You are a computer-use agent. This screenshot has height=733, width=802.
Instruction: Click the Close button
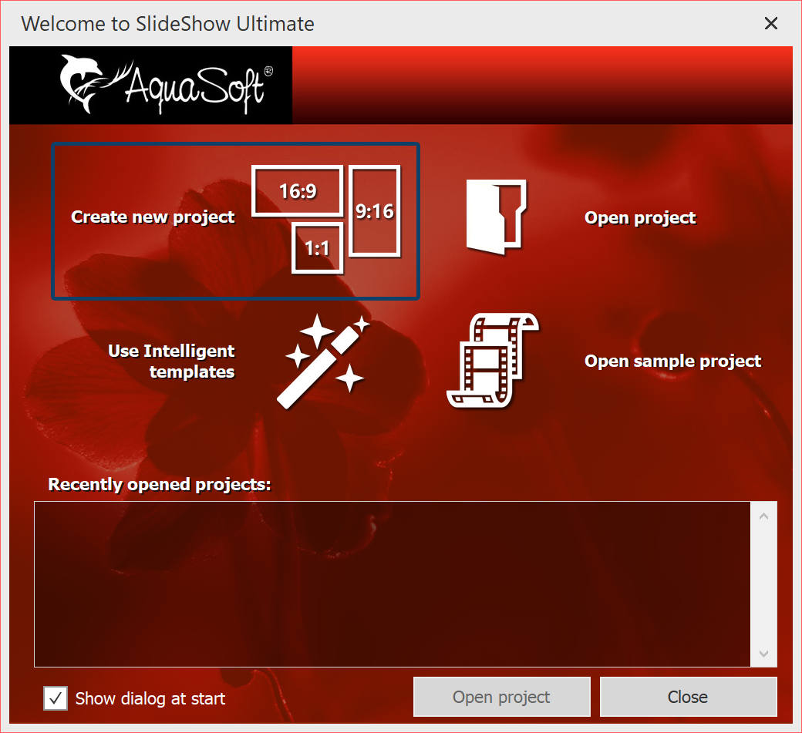(687, 696)
